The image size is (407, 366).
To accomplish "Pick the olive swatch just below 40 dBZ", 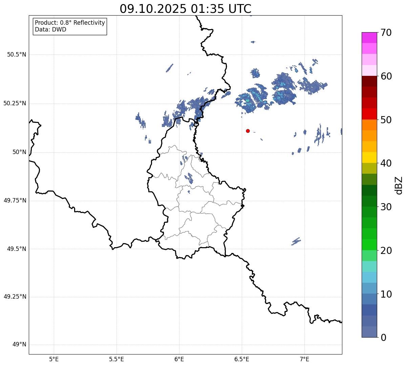I will click(369, 169).
